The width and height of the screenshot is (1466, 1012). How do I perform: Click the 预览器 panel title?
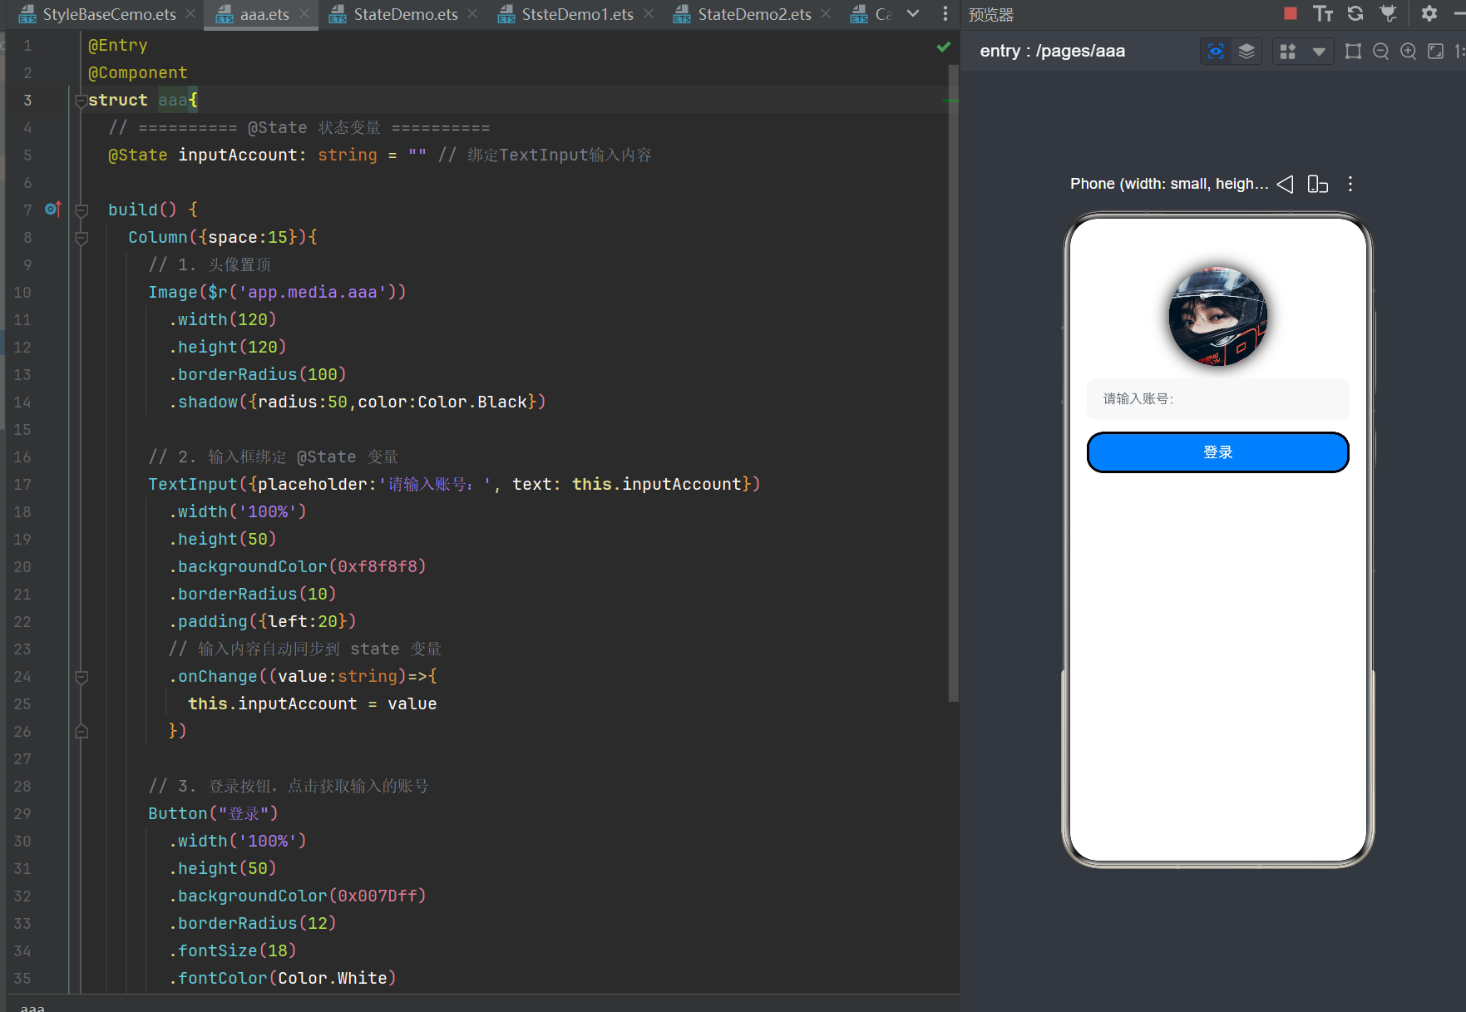991,14
